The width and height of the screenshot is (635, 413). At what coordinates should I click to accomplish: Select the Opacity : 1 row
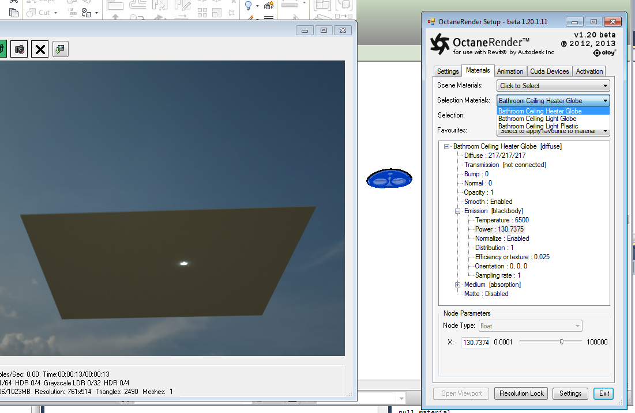tap(479, 192)
